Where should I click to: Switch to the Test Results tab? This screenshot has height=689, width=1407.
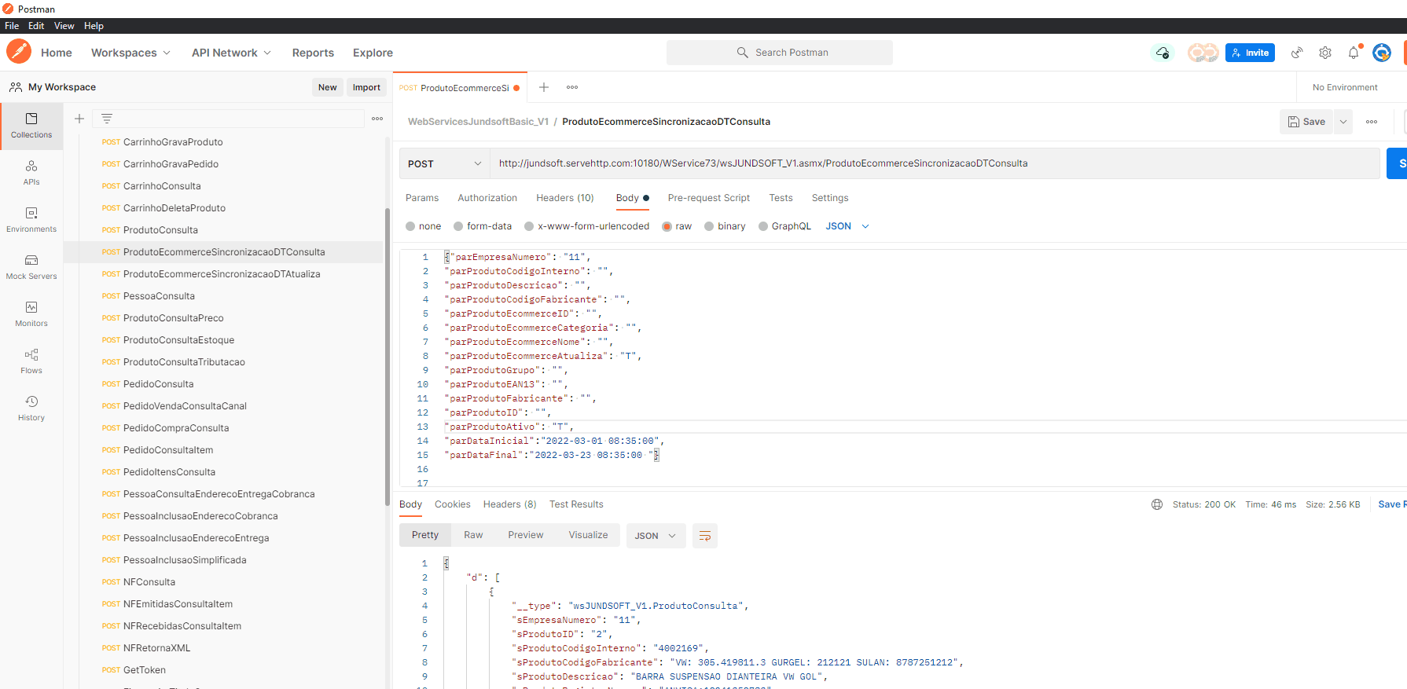click(576, 504)
